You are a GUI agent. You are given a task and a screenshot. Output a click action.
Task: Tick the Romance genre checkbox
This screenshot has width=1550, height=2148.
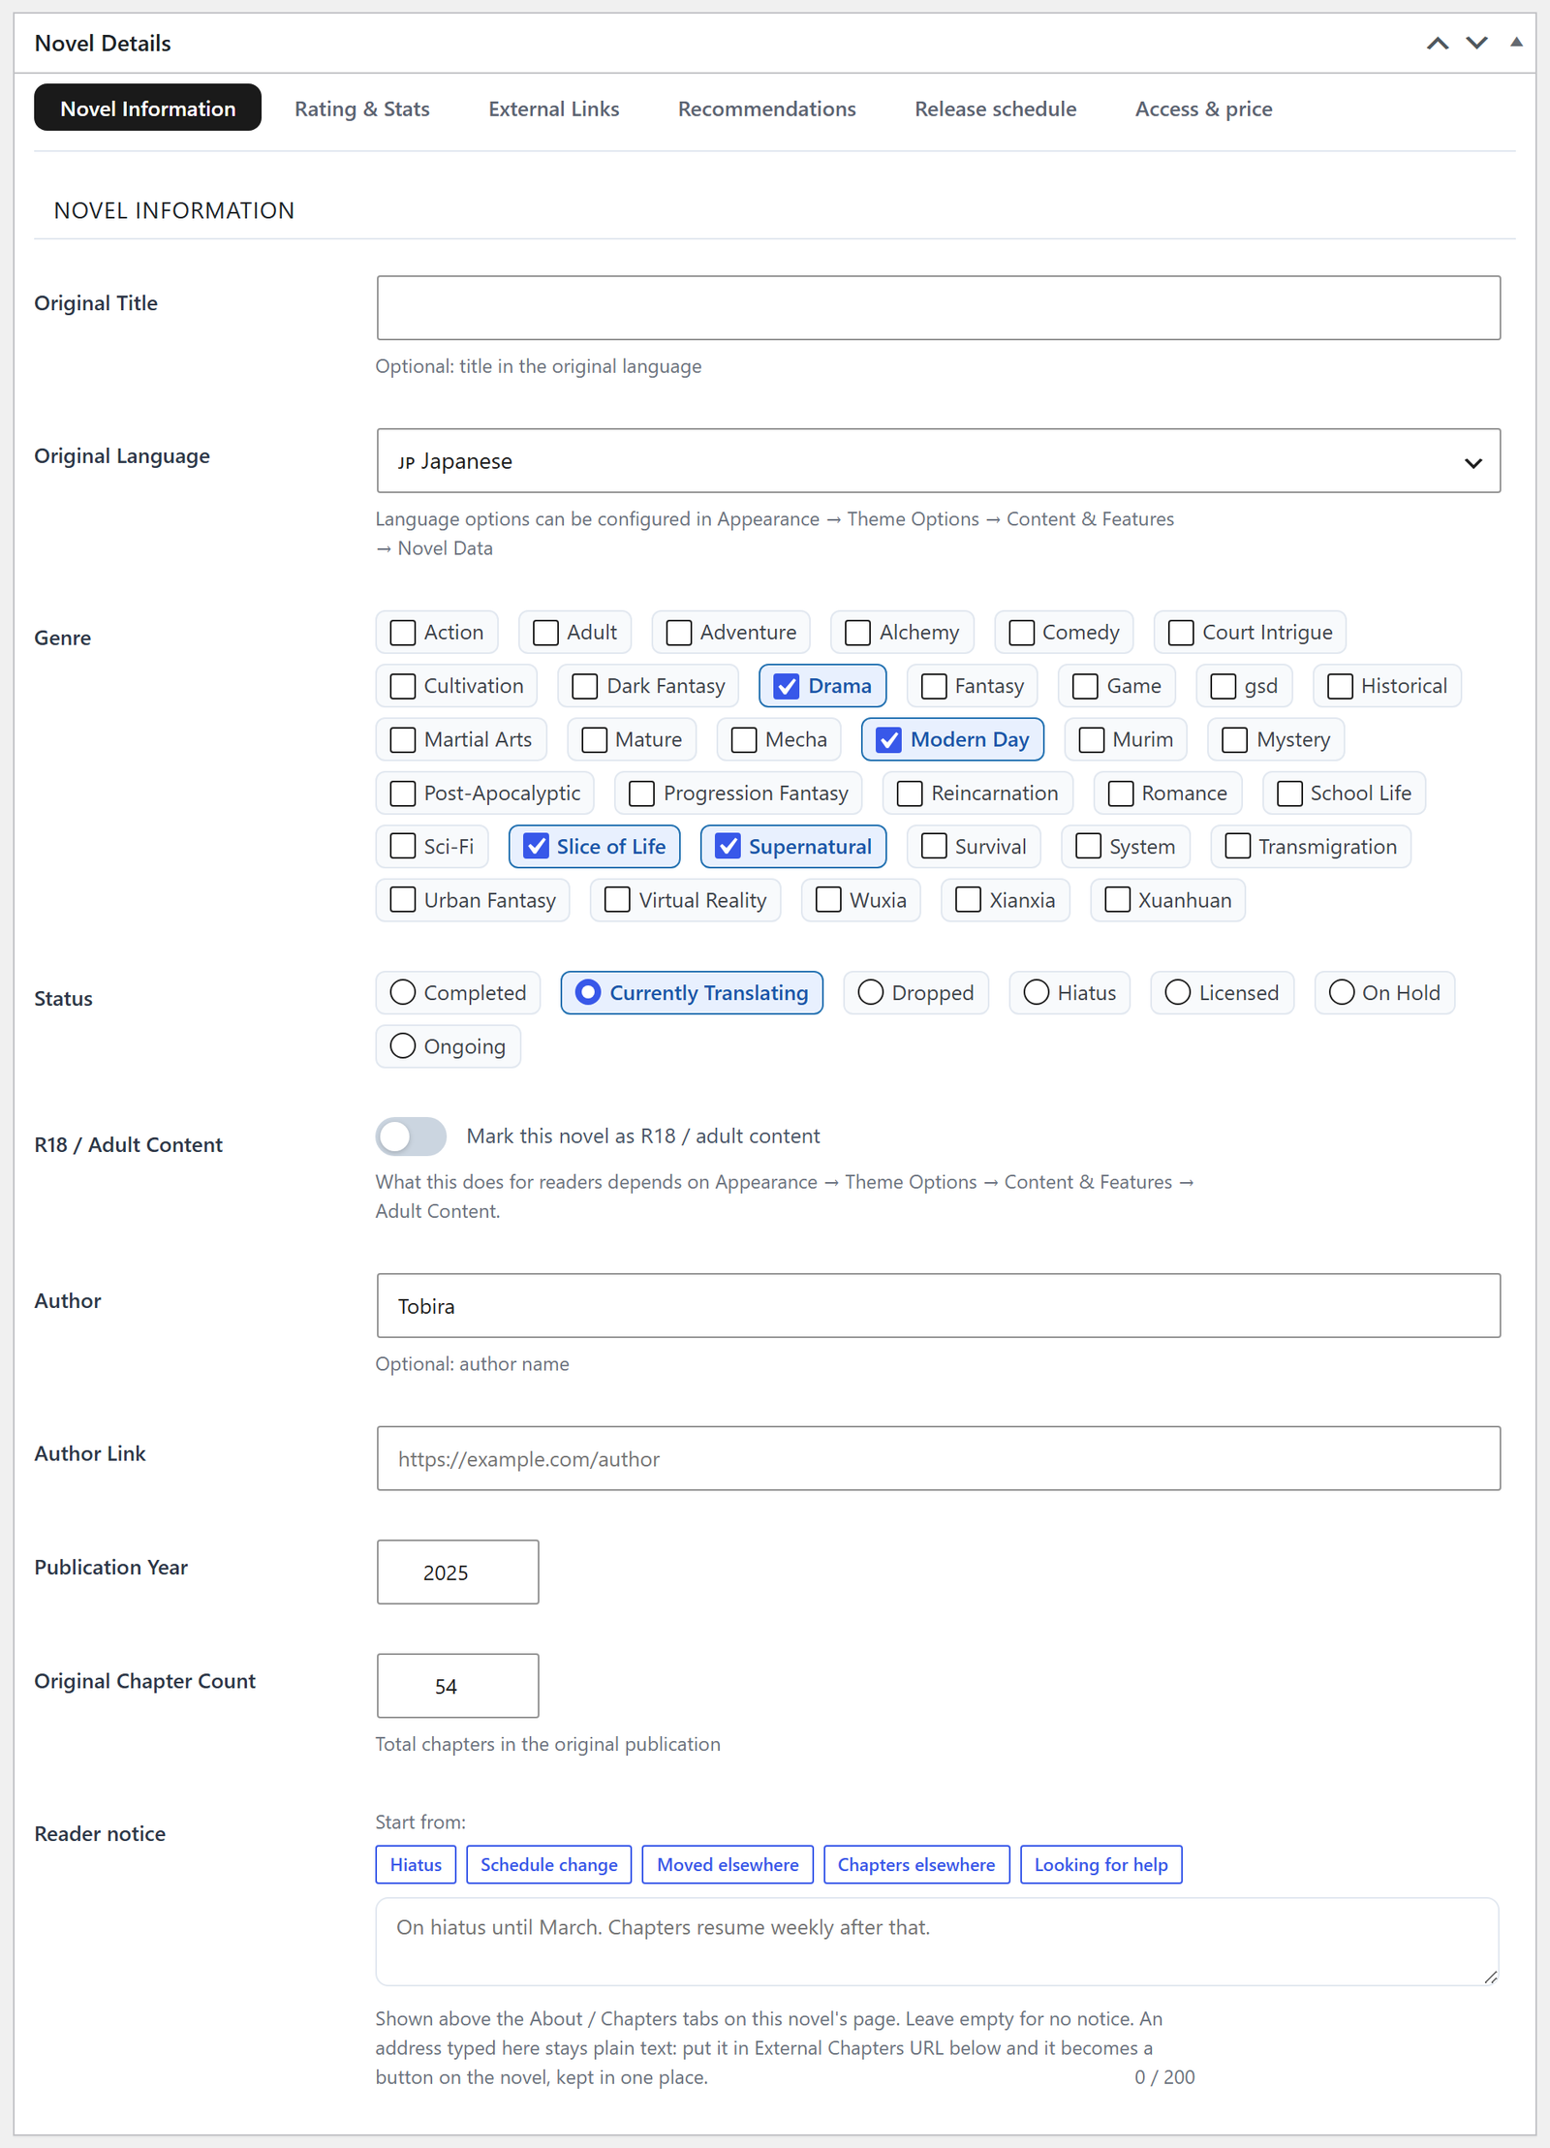1121,794
